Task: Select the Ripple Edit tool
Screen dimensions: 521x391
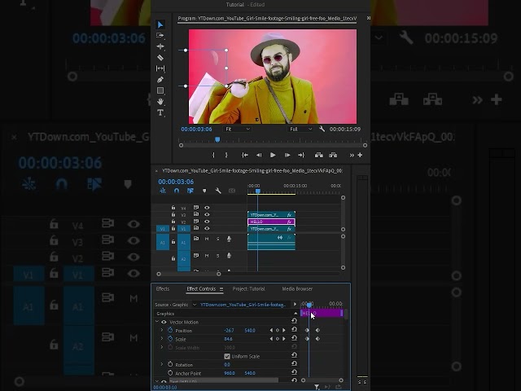Action: click(x=160, y=46)
